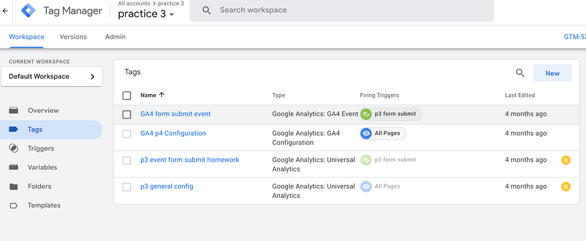
Task: Open the tags table search magnifier icon
Action: 520,73
